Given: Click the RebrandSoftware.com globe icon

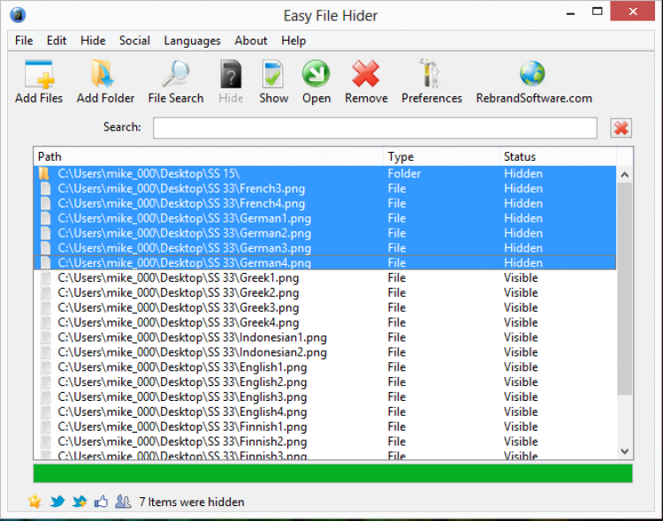Looking at the screenshot, I should (532, 73).
